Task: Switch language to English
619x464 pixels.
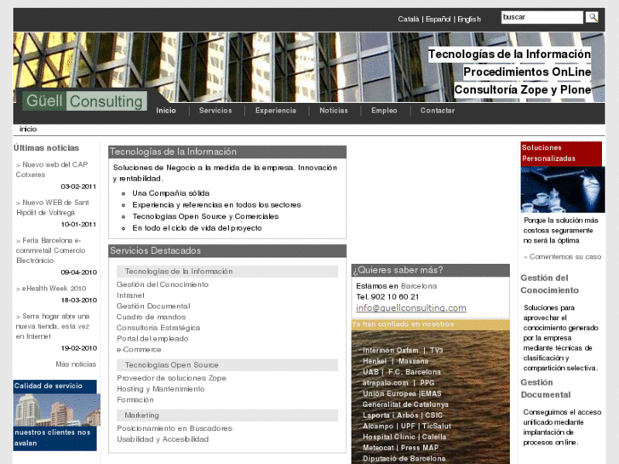Action: tap(469, 19)
